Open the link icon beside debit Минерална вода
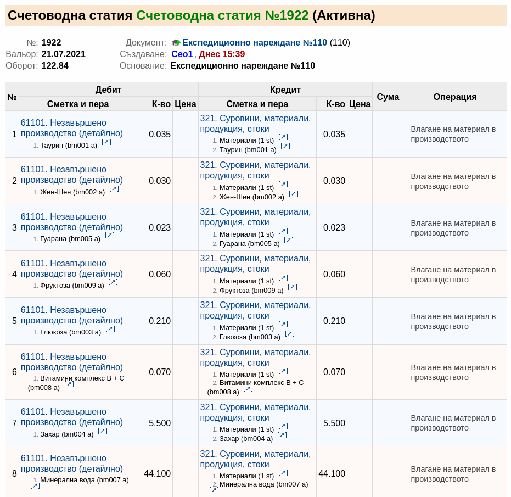The height and width of the screenshot is (497, 511). pyautogui.click(x=35, y=485)
